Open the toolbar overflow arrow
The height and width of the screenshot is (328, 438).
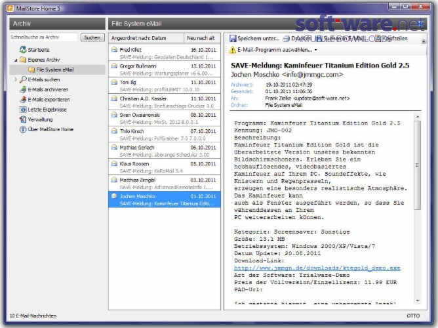click(424, 41)
